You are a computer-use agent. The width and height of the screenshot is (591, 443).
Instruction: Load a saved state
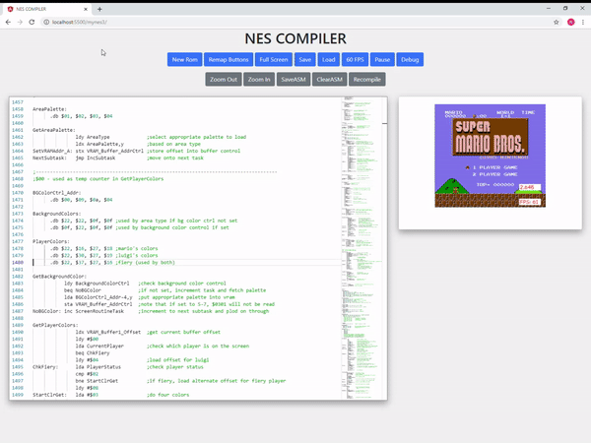(x=328, y=59)
